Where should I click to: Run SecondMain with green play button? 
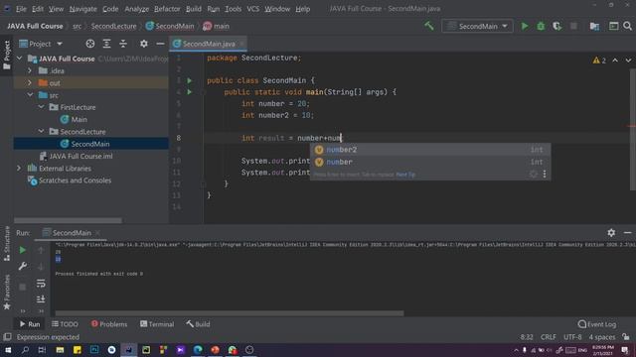(525, 26)
